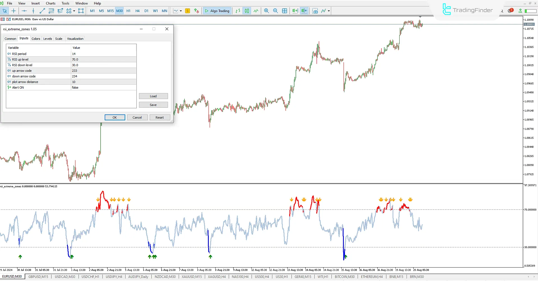Switch to the Colors tab
Screen dimensions: 538x281
(36, 38)
